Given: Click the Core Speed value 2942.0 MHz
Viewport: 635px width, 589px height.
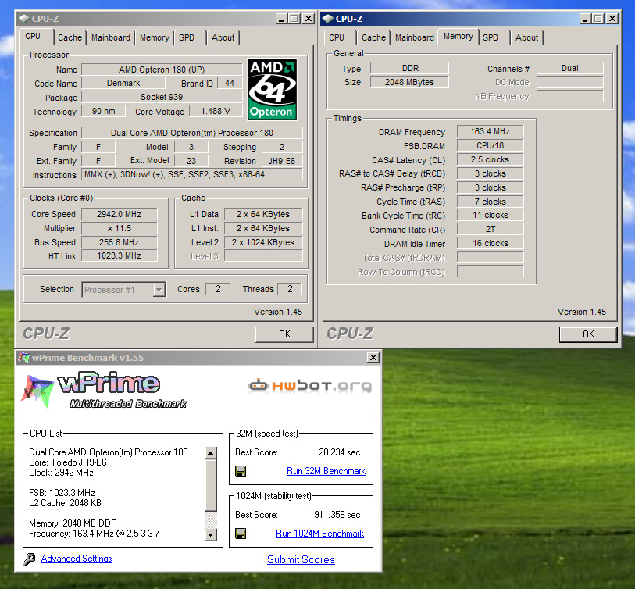Looking at the screenshot, I should (119, 214).
